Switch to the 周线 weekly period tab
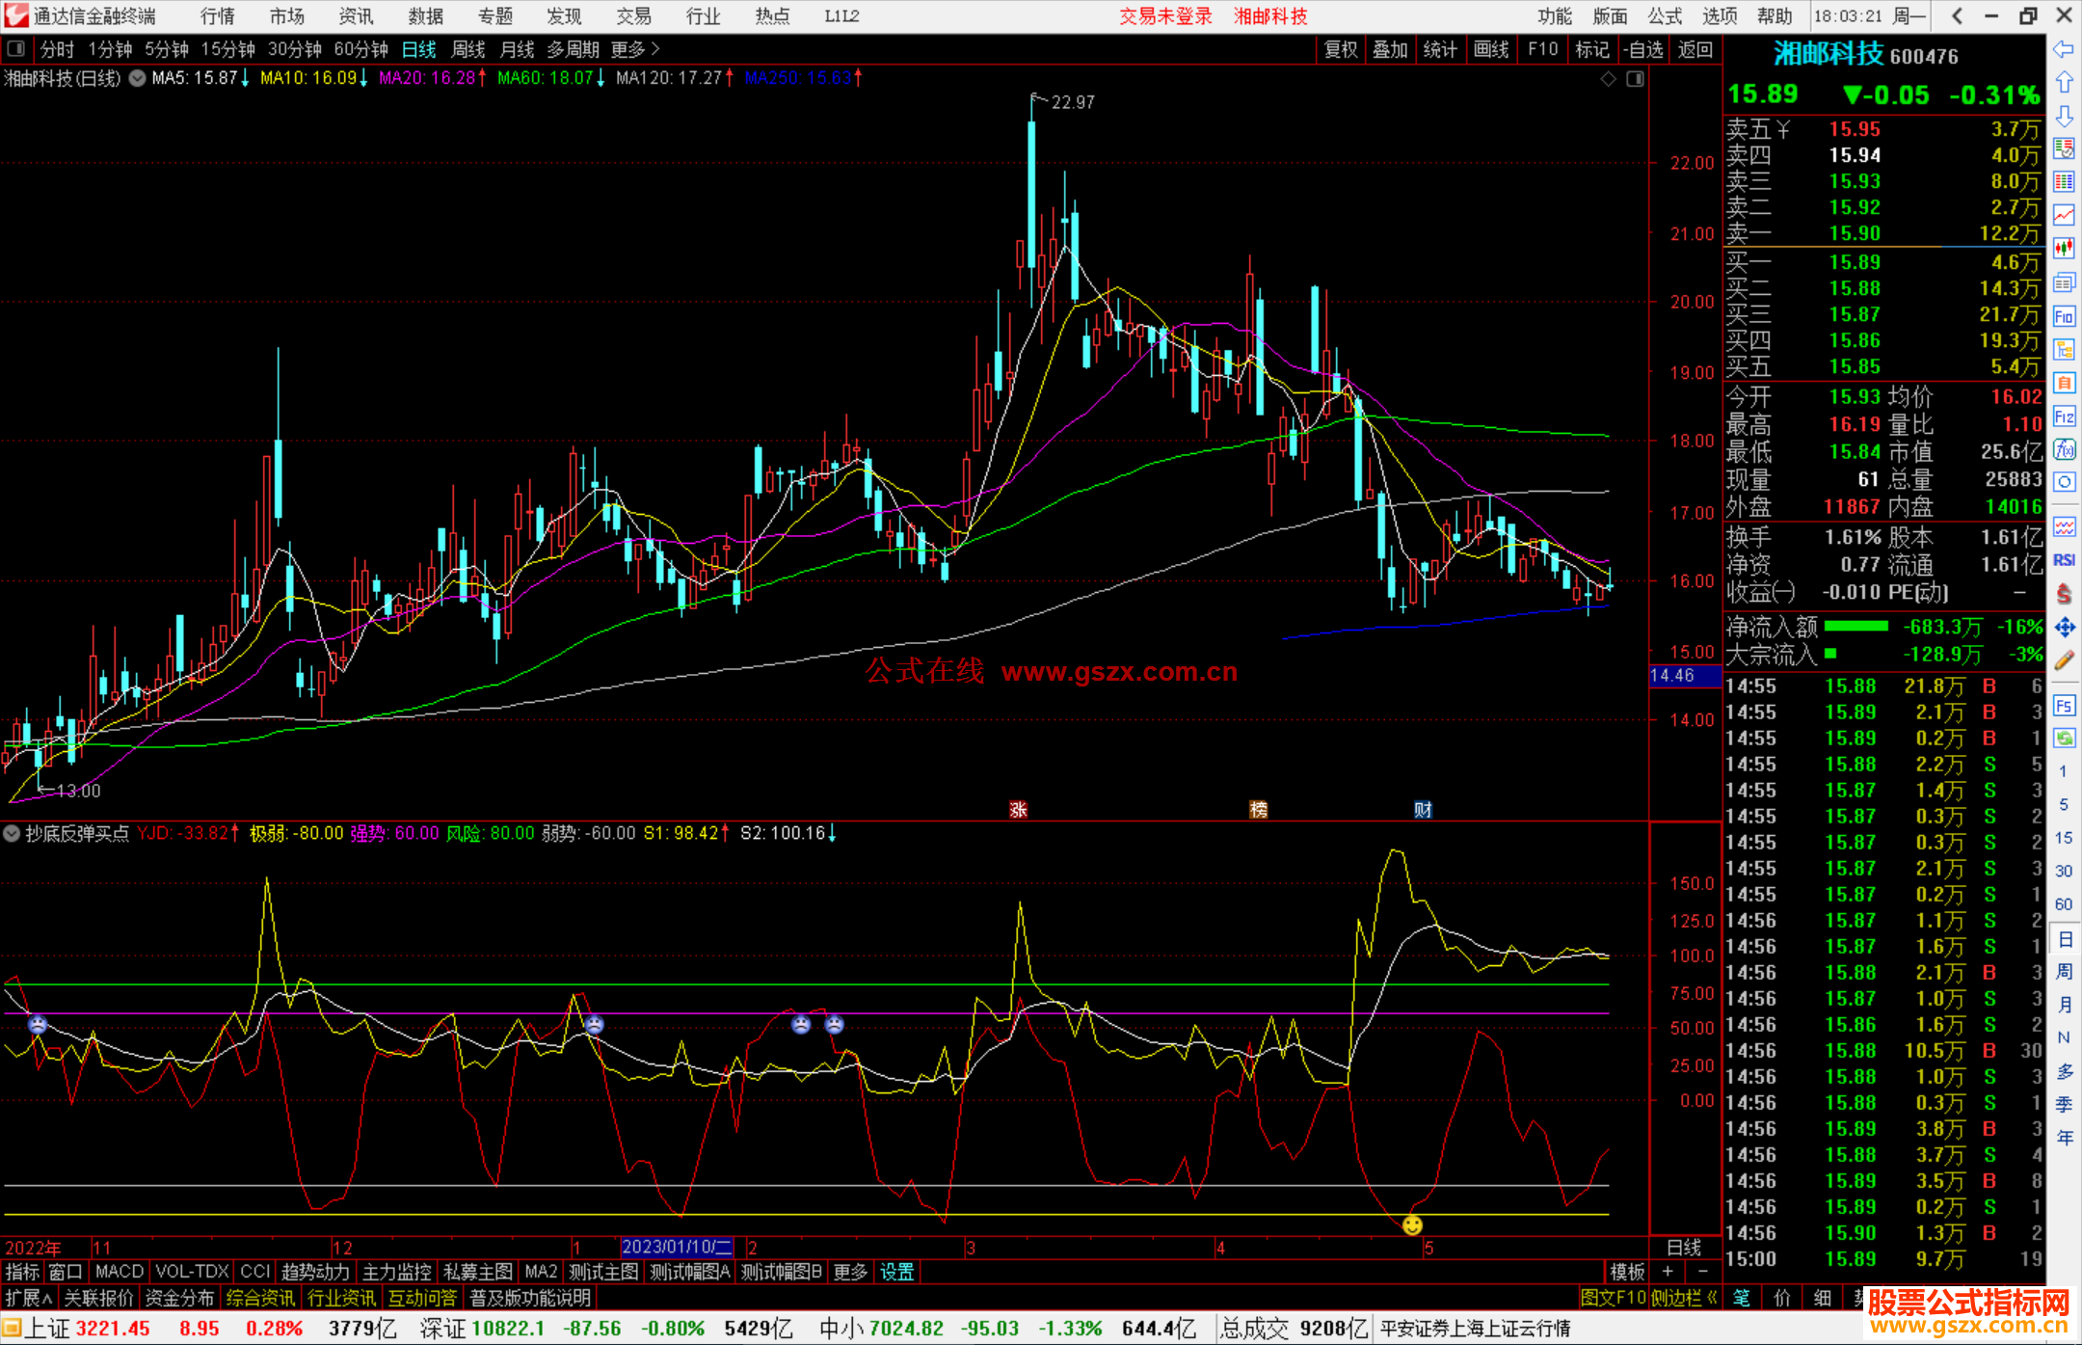Image resolution: width=2082 pixels, height=1345 pixels. coord(468,49)
